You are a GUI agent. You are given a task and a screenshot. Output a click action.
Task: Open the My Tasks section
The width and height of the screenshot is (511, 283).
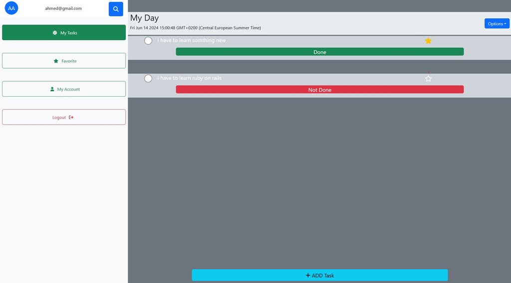tap(64, 32)
